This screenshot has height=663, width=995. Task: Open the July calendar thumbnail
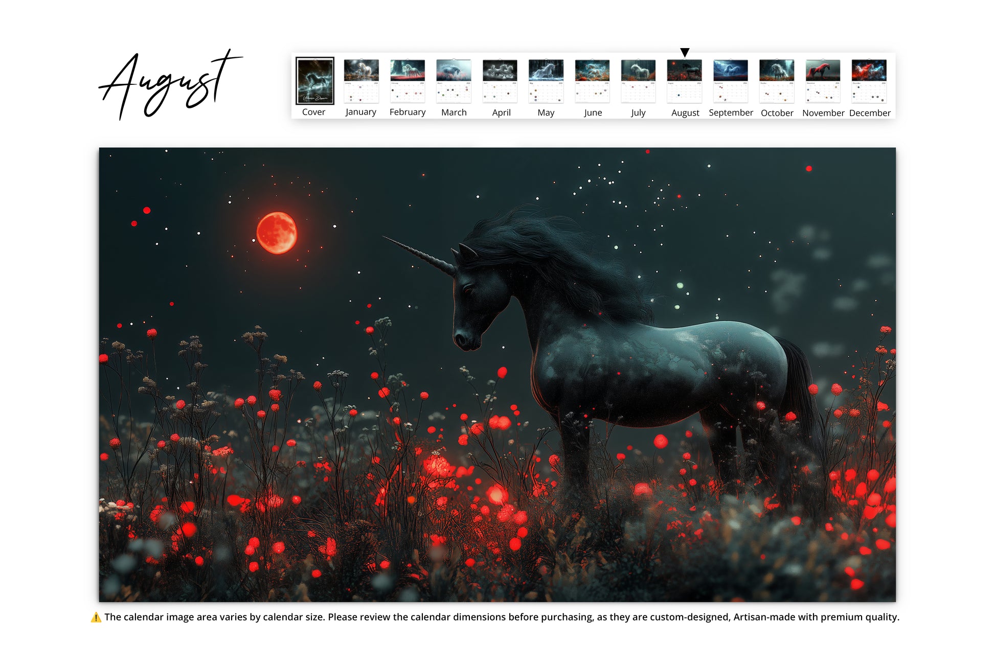click(638, 81)
